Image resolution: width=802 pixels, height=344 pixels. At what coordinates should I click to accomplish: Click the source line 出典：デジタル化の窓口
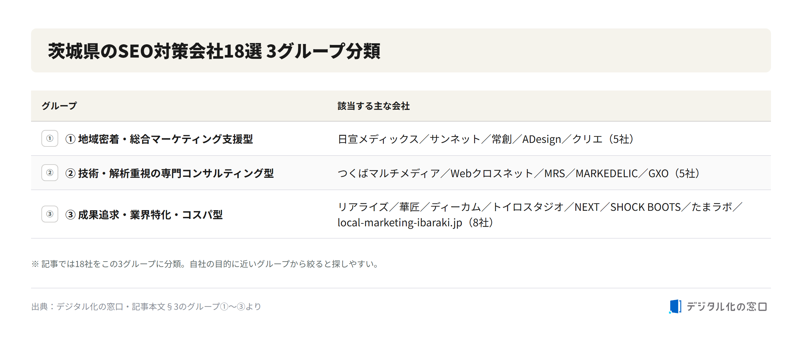click(146, 306)
